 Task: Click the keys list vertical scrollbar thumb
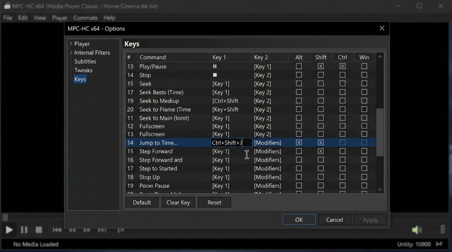pos(380,132)
